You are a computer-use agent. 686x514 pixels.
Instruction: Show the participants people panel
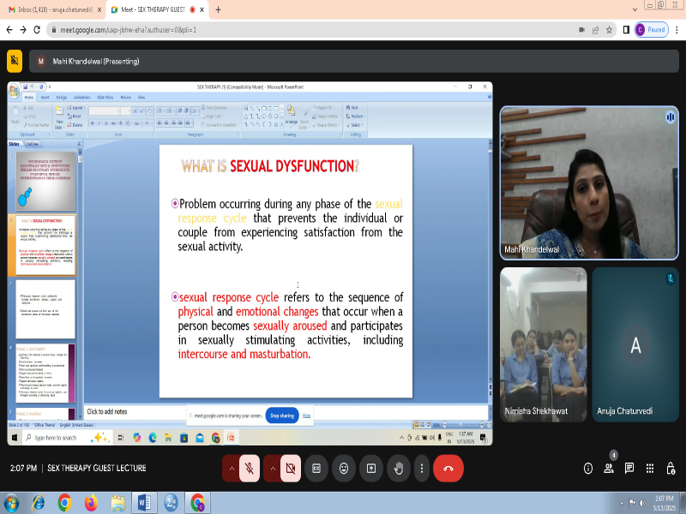(x=609, y=469)
